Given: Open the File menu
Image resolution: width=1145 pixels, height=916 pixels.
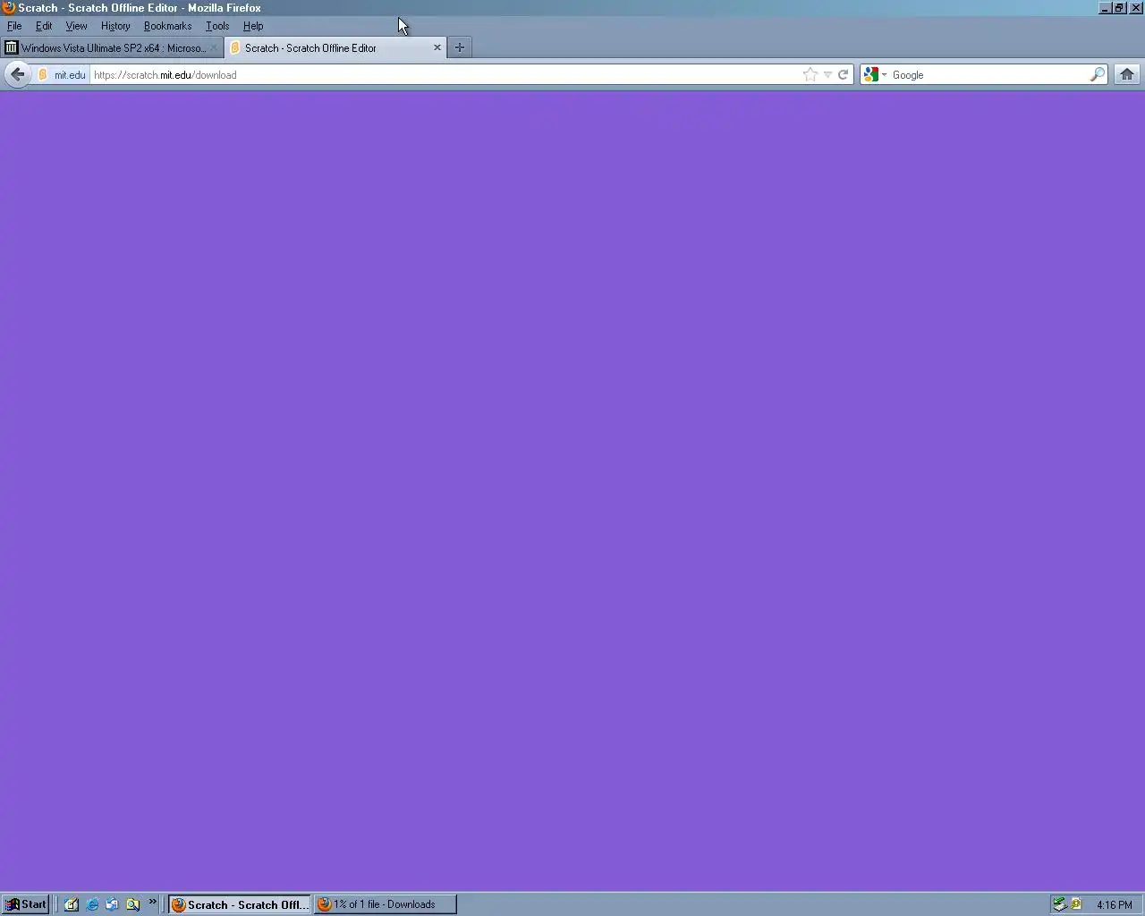Looking at the screenshot, I should click(14, 26).
